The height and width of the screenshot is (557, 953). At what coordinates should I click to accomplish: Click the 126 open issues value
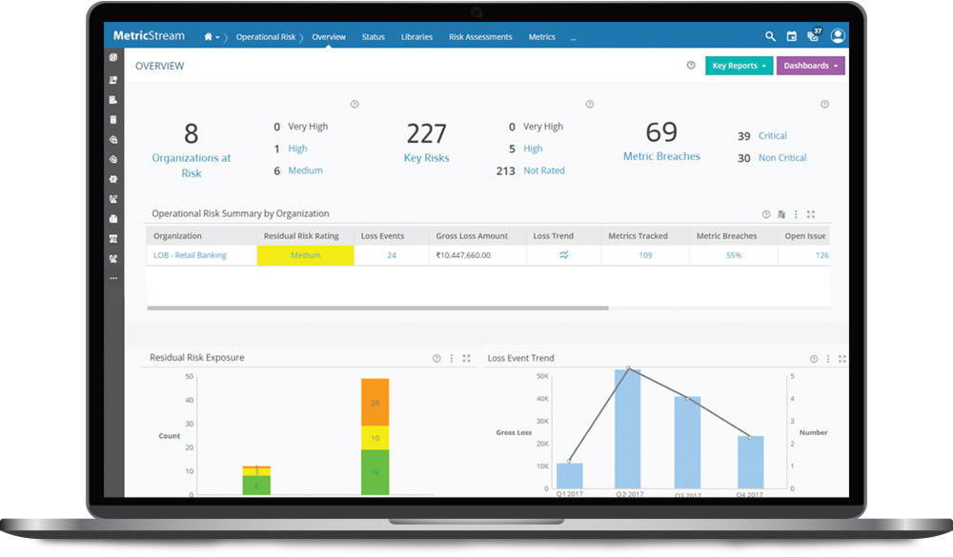[822, 255]
